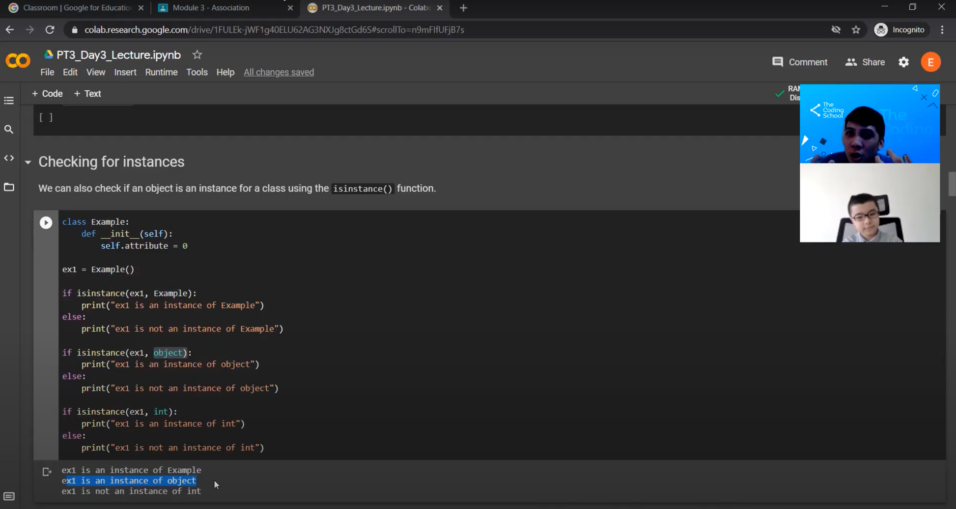Click the RAM/Disk resources indicator checkmark

coord(779,93)
